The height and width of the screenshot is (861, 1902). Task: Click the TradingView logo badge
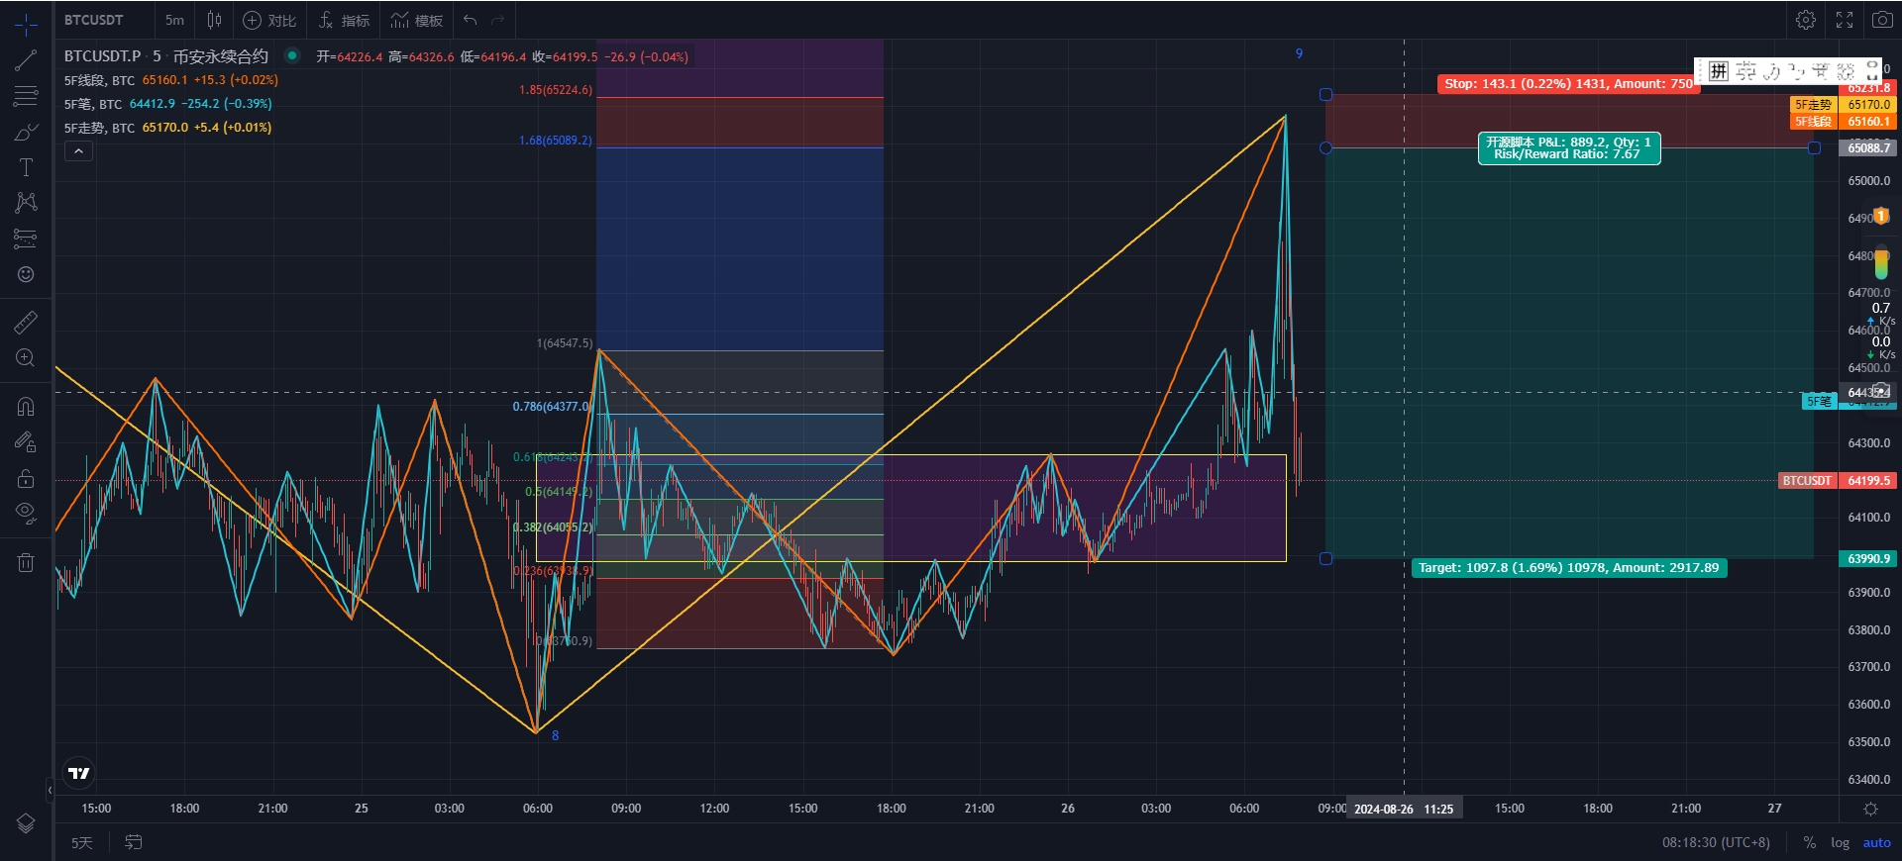click(79, 773)
